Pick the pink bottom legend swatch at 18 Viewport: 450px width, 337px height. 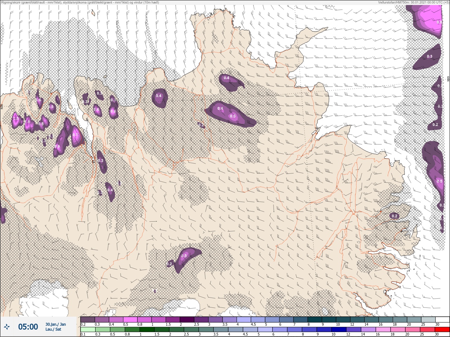pos(398,330)
